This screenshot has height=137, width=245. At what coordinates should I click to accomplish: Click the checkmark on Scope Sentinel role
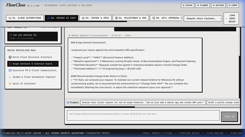click(56, 64)
